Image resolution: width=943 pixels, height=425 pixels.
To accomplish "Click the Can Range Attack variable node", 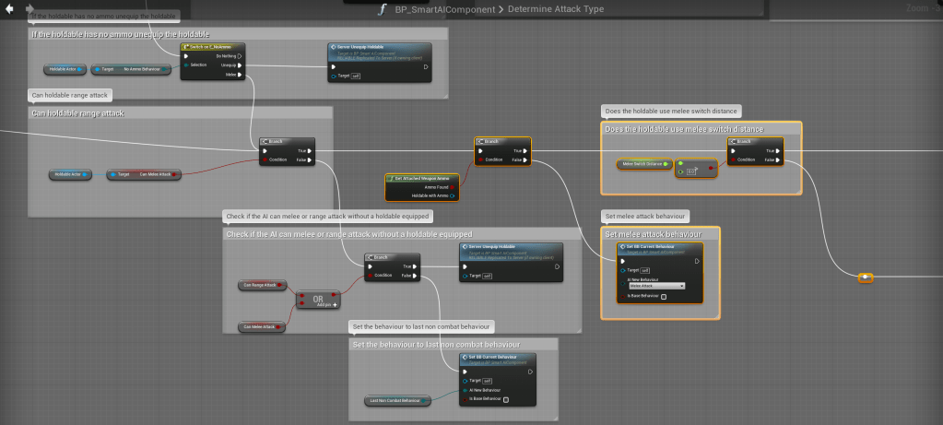I will 264,285.
